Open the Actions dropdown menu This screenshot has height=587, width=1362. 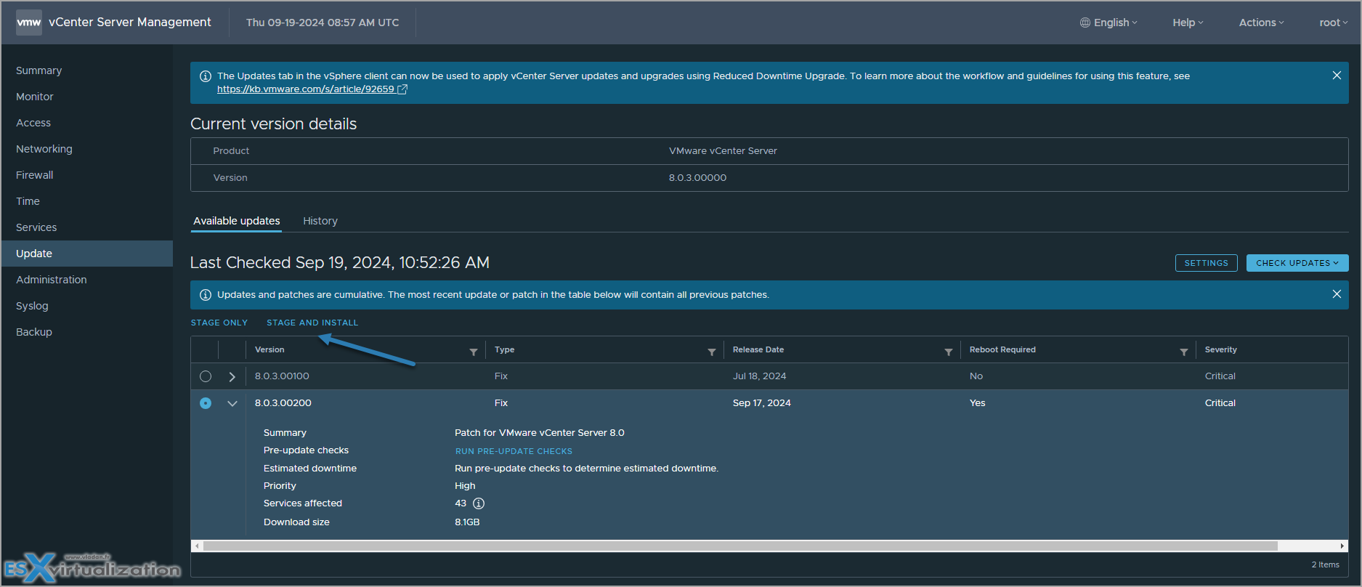1262,23
